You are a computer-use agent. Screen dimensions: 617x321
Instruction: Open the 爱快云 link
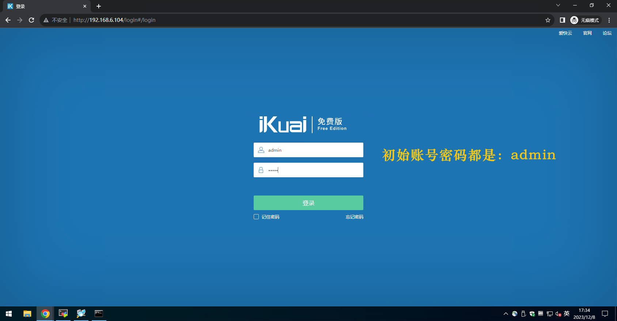tap(565, 33)
